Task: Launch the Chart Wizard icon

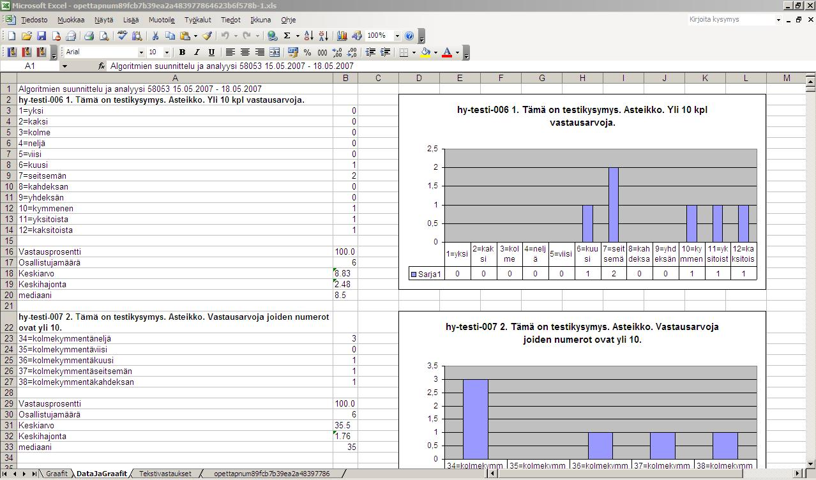Action: coord(342,36)
